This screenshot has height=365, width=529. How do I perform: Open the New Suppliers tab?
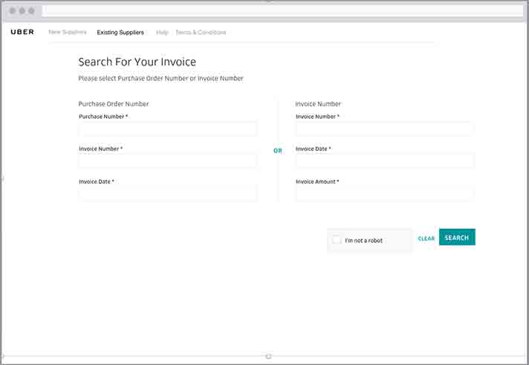tap(68, 32)
